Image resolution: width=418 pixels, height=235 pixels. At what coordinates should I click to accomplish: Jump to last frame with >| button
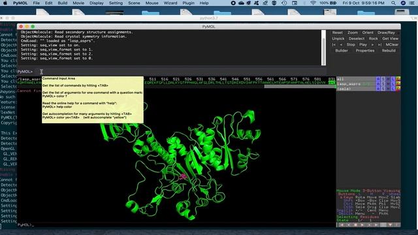pyautogui.click(x=379, y=44)
